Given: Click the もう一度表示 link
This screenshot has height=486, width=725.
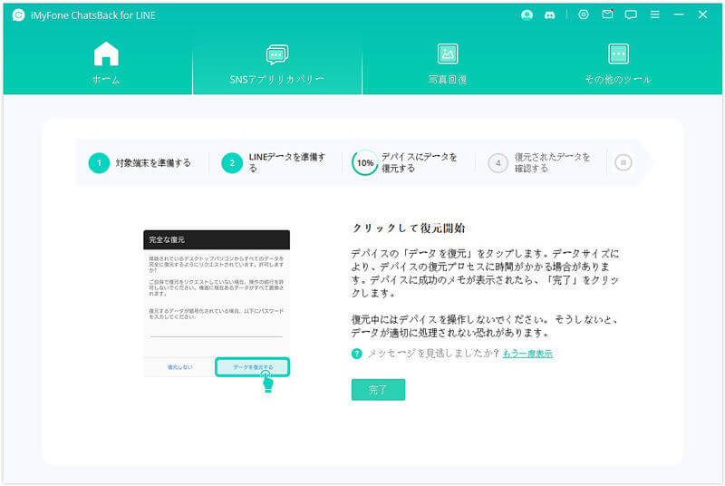Looking at the screenshot, I should [527, 354].
